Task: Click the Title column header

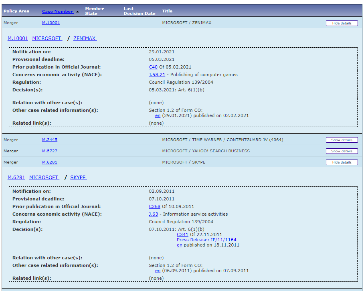Action: point(167,11)
